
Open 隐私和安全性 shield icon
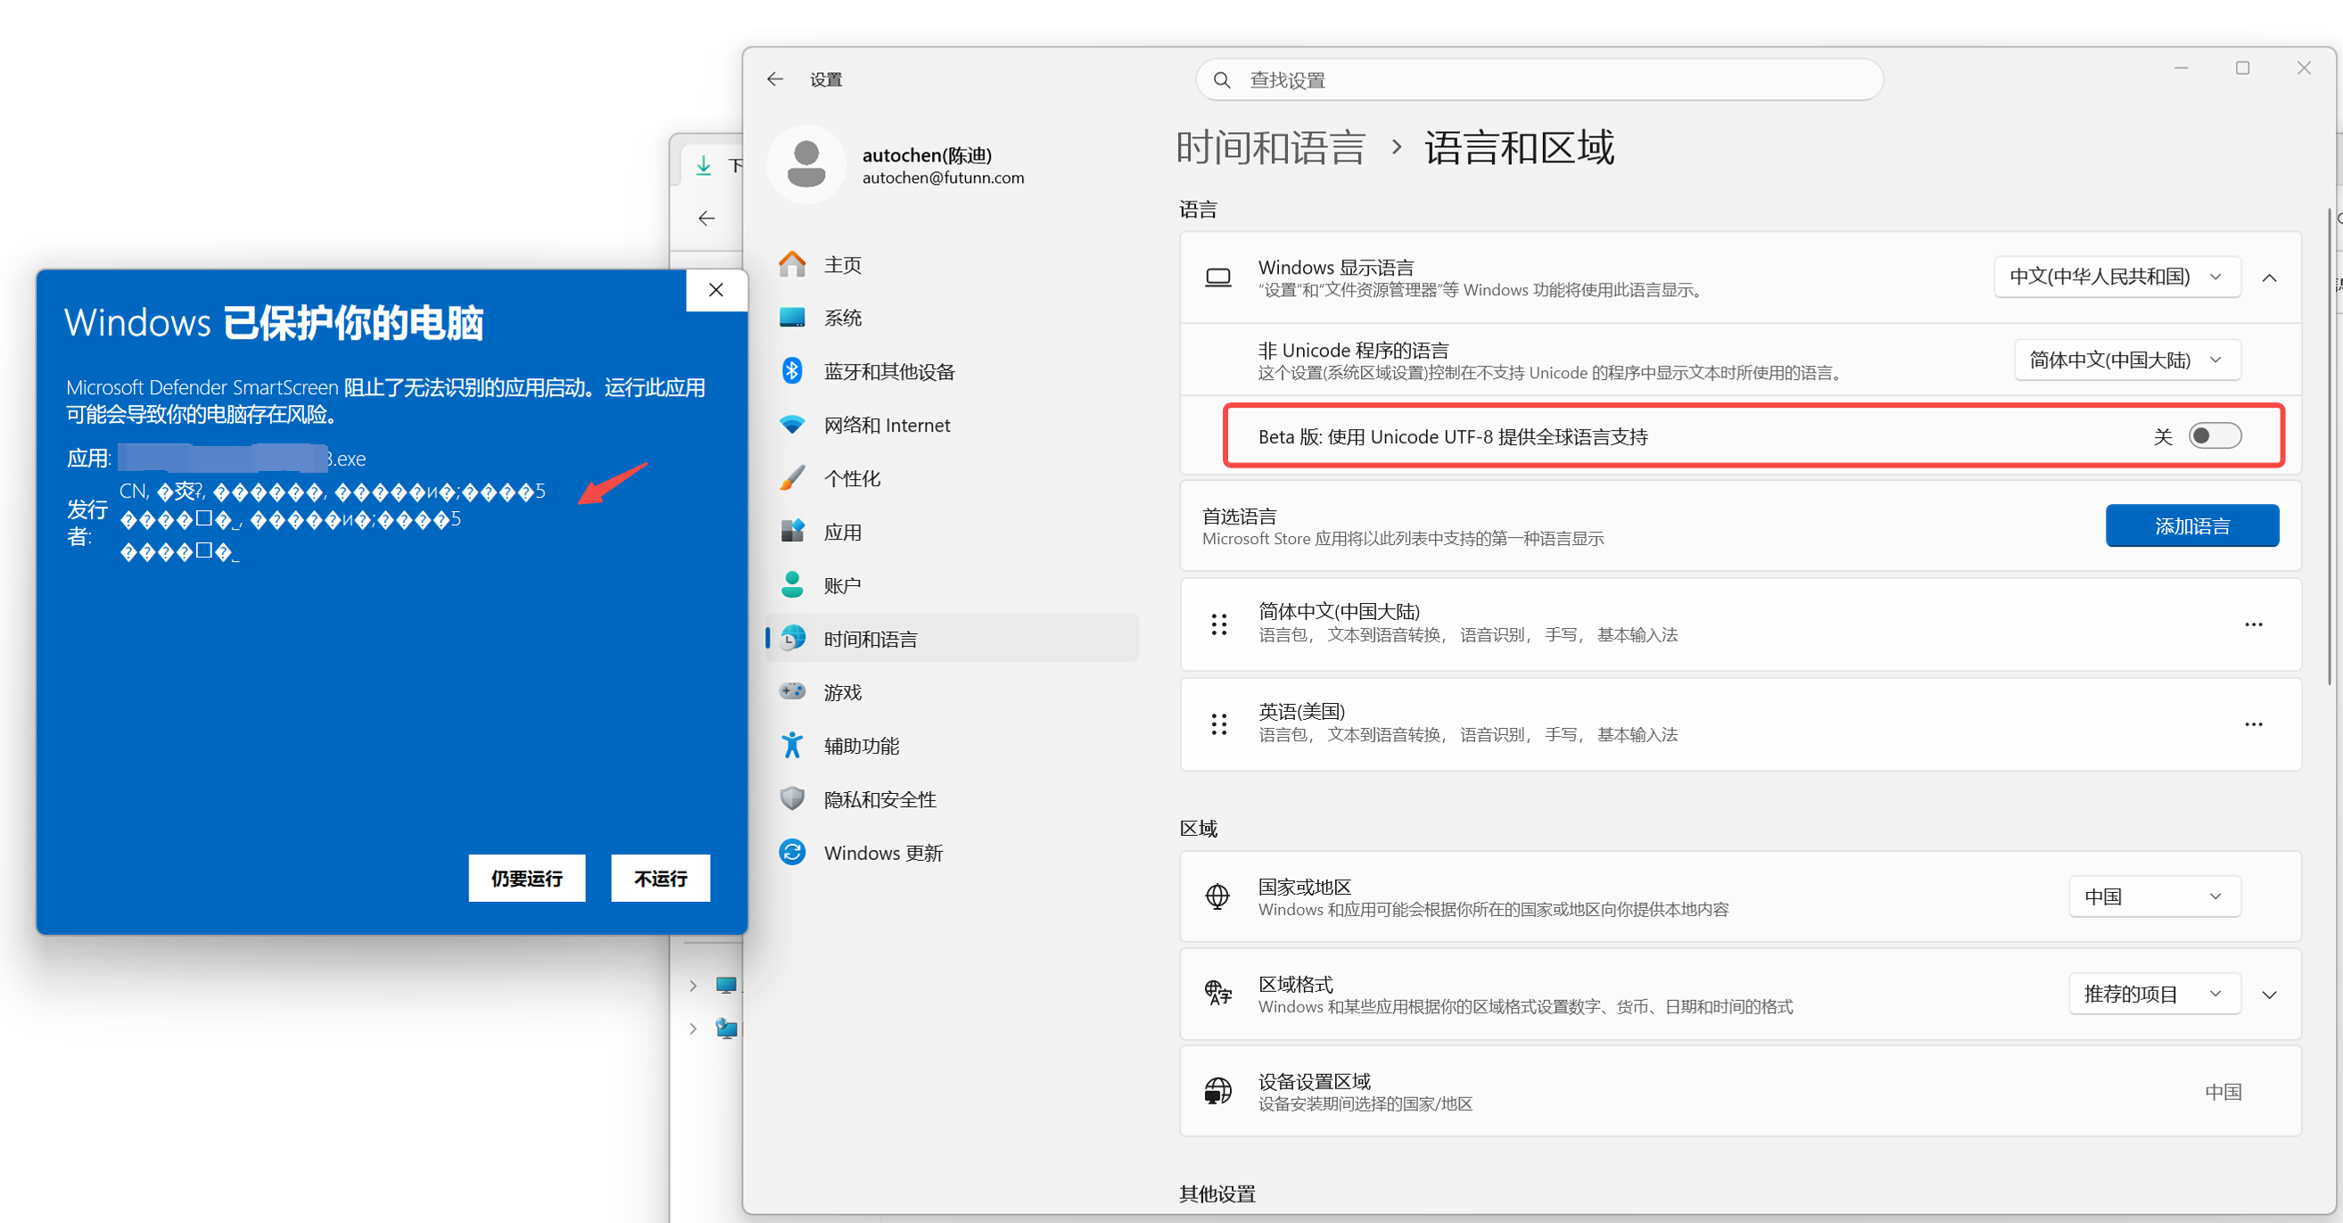tap(792, 798)
